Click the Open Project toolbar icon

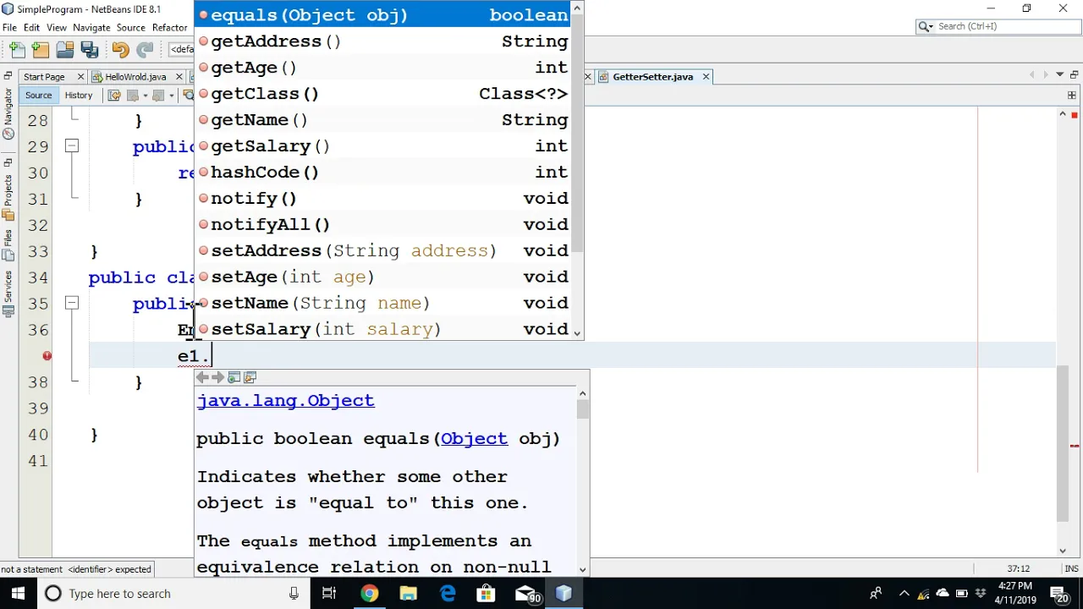tap(65, 50)
